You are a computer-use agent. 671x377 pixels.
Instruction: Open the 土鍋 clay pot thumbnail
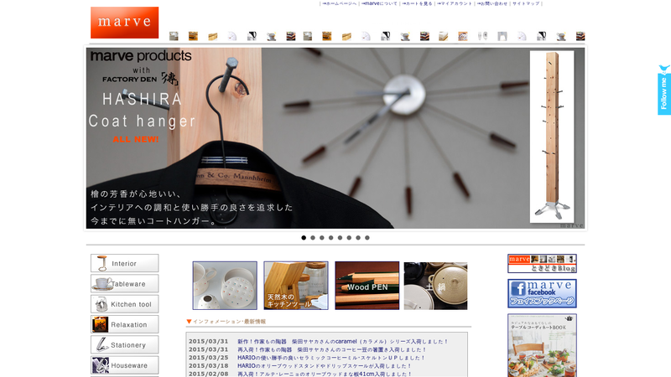click(435, 286)
